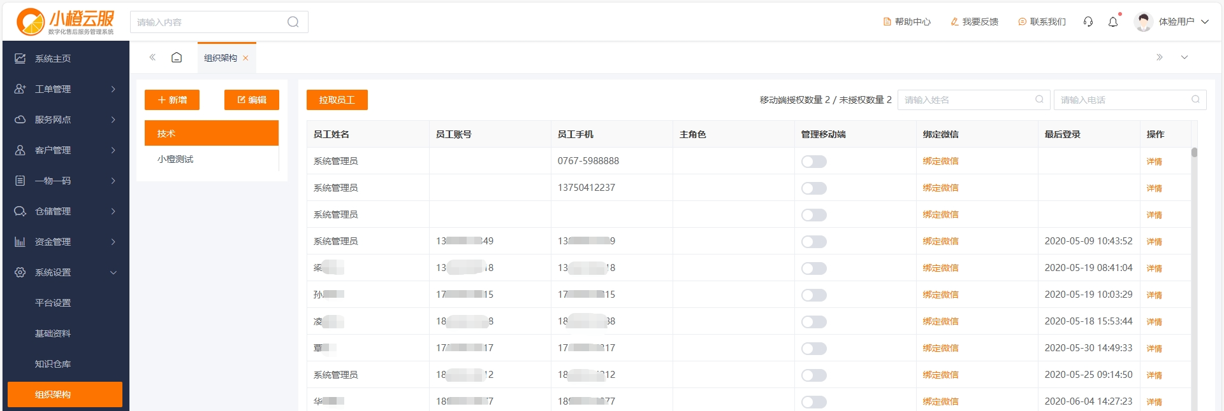Select 小橙测试 department in the tree
The height and width of the screenshot is (411, 1224).
175,159
